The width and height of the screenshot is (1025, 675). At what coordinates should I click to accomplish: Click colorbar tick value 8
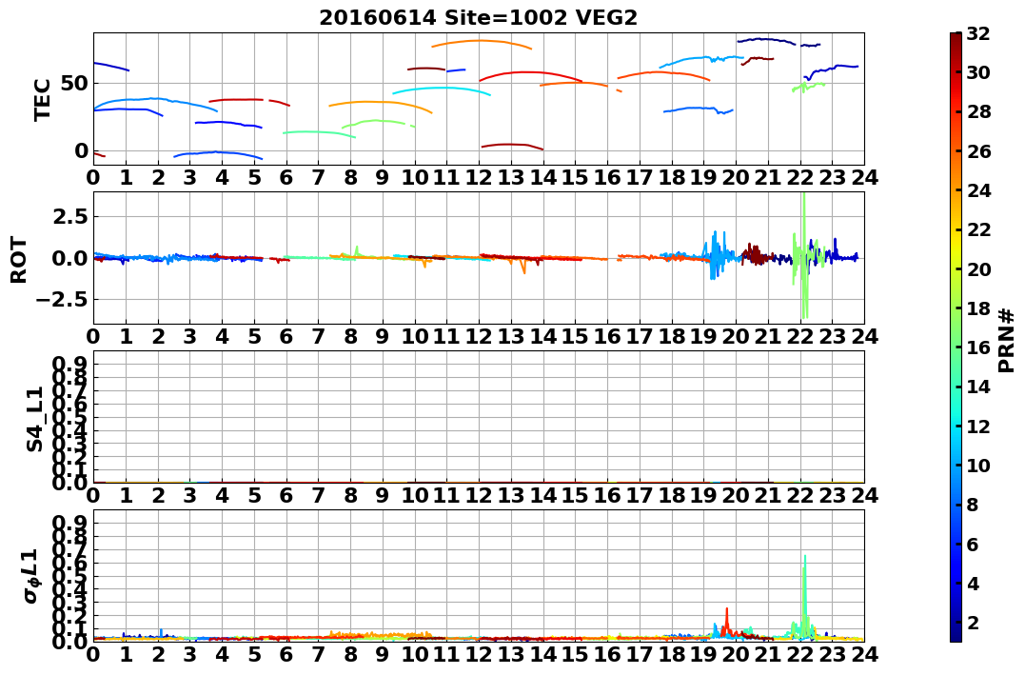tap(973, 505)
